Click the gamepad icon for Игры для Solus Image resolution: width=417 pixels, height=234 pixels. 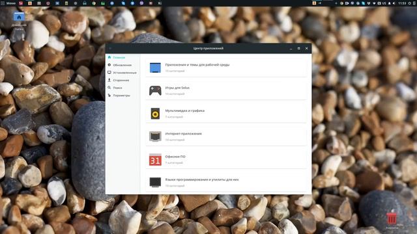point(155,91)
